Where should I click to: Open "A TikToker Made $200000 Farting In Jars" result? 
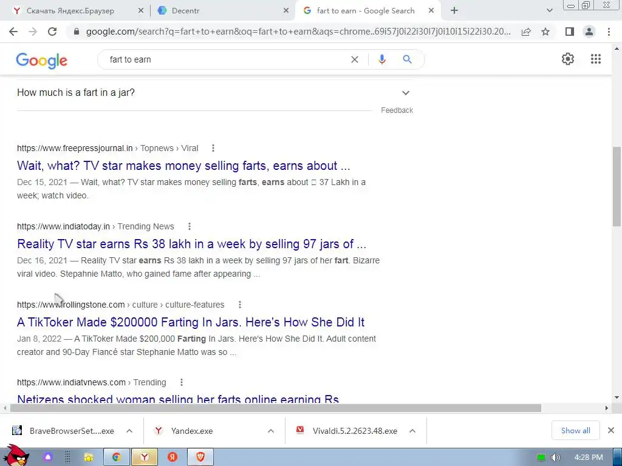(x=190, y=322)
